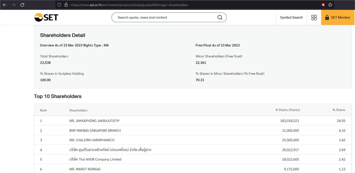Open the four-square apps grid menu
Screen dimensions: 355x173
pos(314,17)
